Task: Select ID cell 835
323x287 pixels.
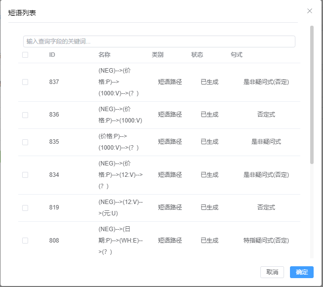Action: click(x=54, y=142)
